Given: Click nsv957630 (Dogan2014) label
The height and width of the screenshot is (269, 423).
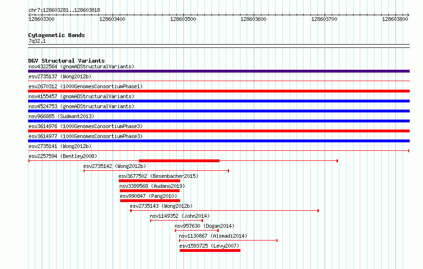Looking at the screenshot, I should [204, 226].
